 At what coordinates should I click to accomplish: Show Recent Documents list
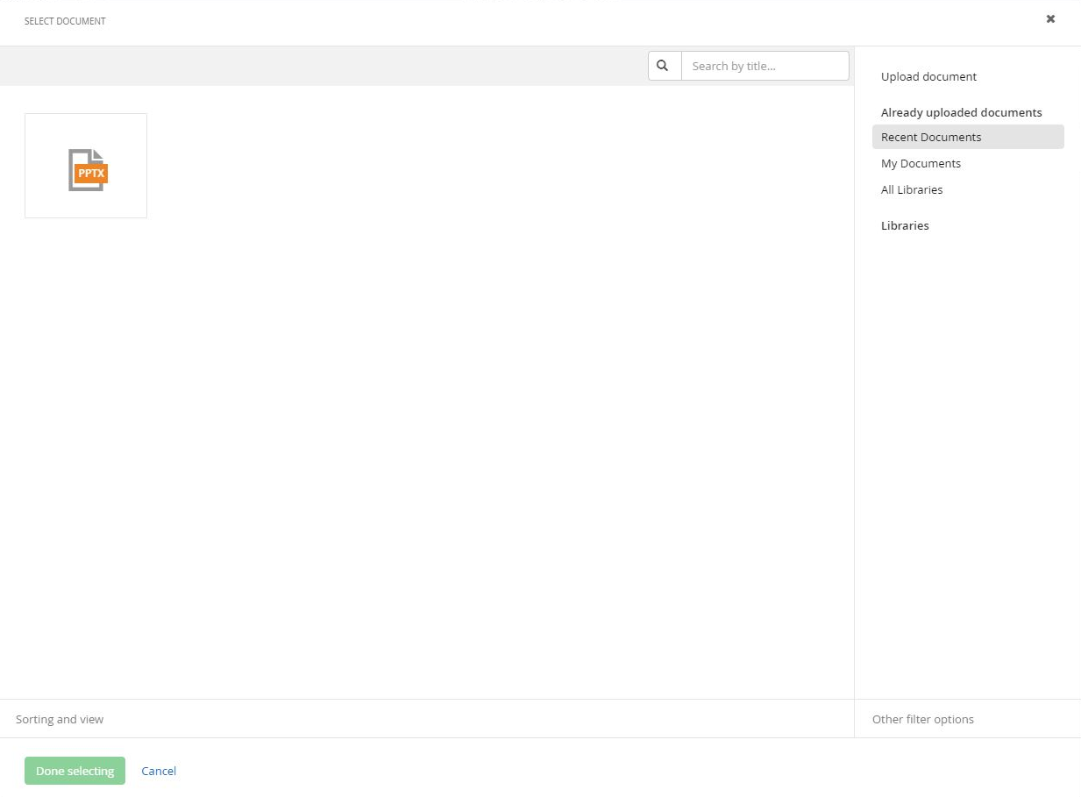tap(968, 137)
